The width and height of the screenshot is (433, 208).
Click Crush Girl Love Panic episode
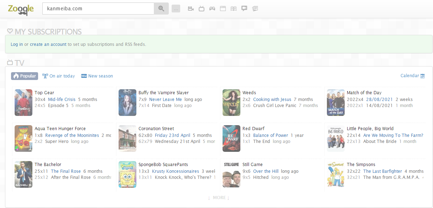coord(275,106)
